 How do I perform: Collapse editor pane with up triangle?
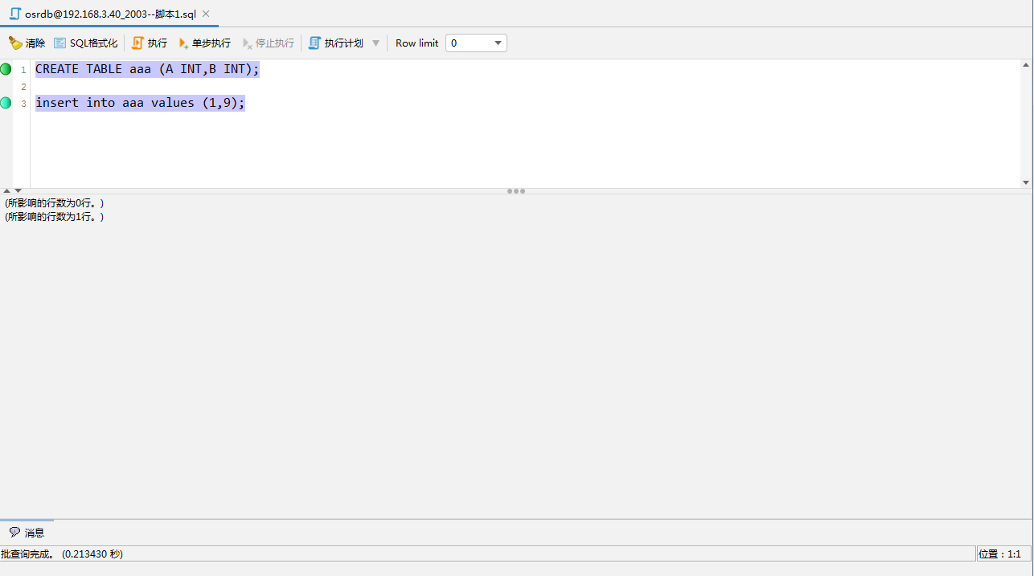click(7, 191)
